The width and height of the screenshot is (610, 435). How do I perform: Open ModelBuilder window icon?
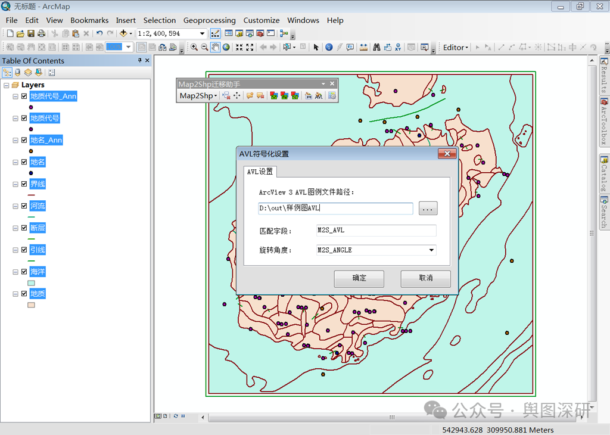click(x=284, y=33)
